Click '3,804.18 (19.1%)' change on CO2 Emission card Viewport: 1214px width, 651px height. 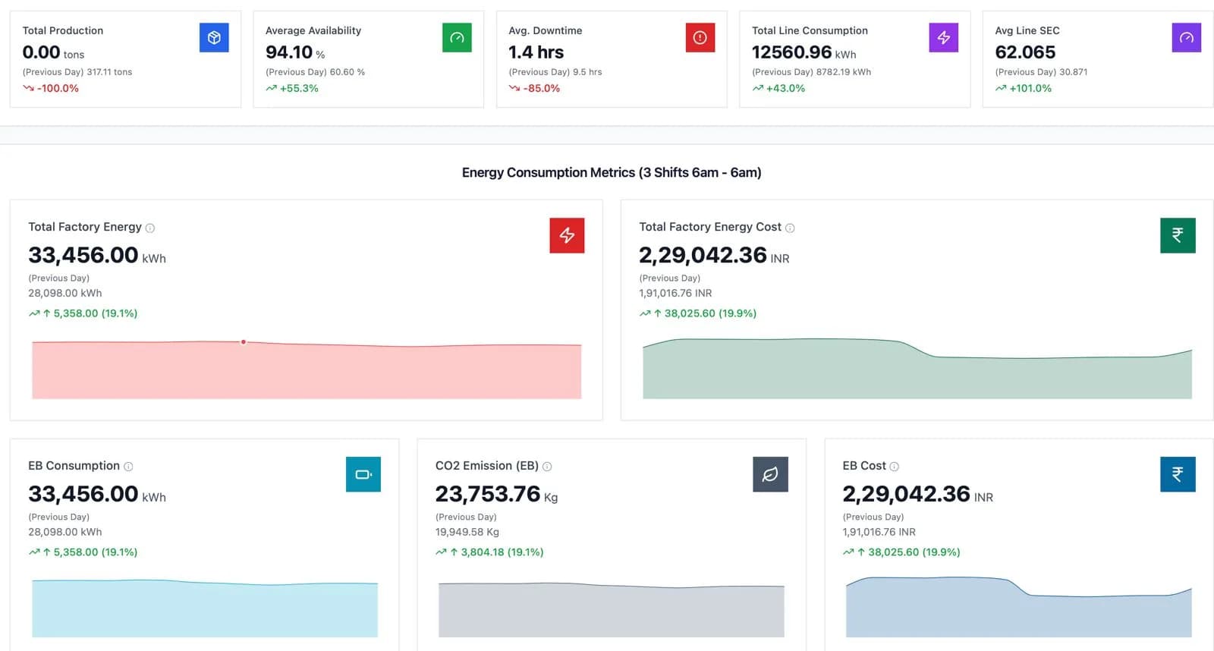point(502,552)
